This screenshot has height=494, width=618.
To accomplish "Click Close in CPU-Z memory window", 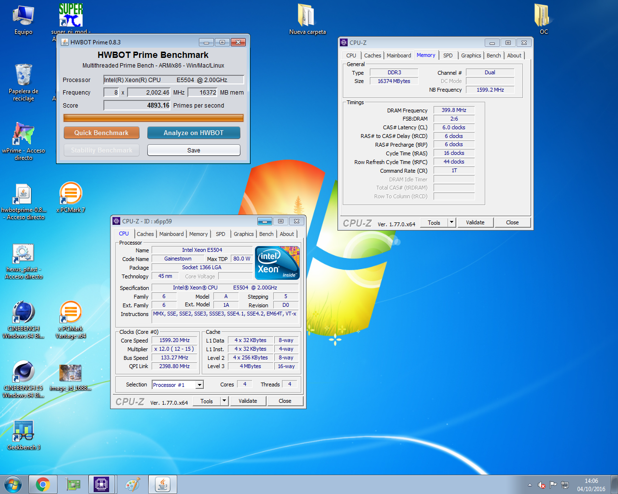I will 512,222.
